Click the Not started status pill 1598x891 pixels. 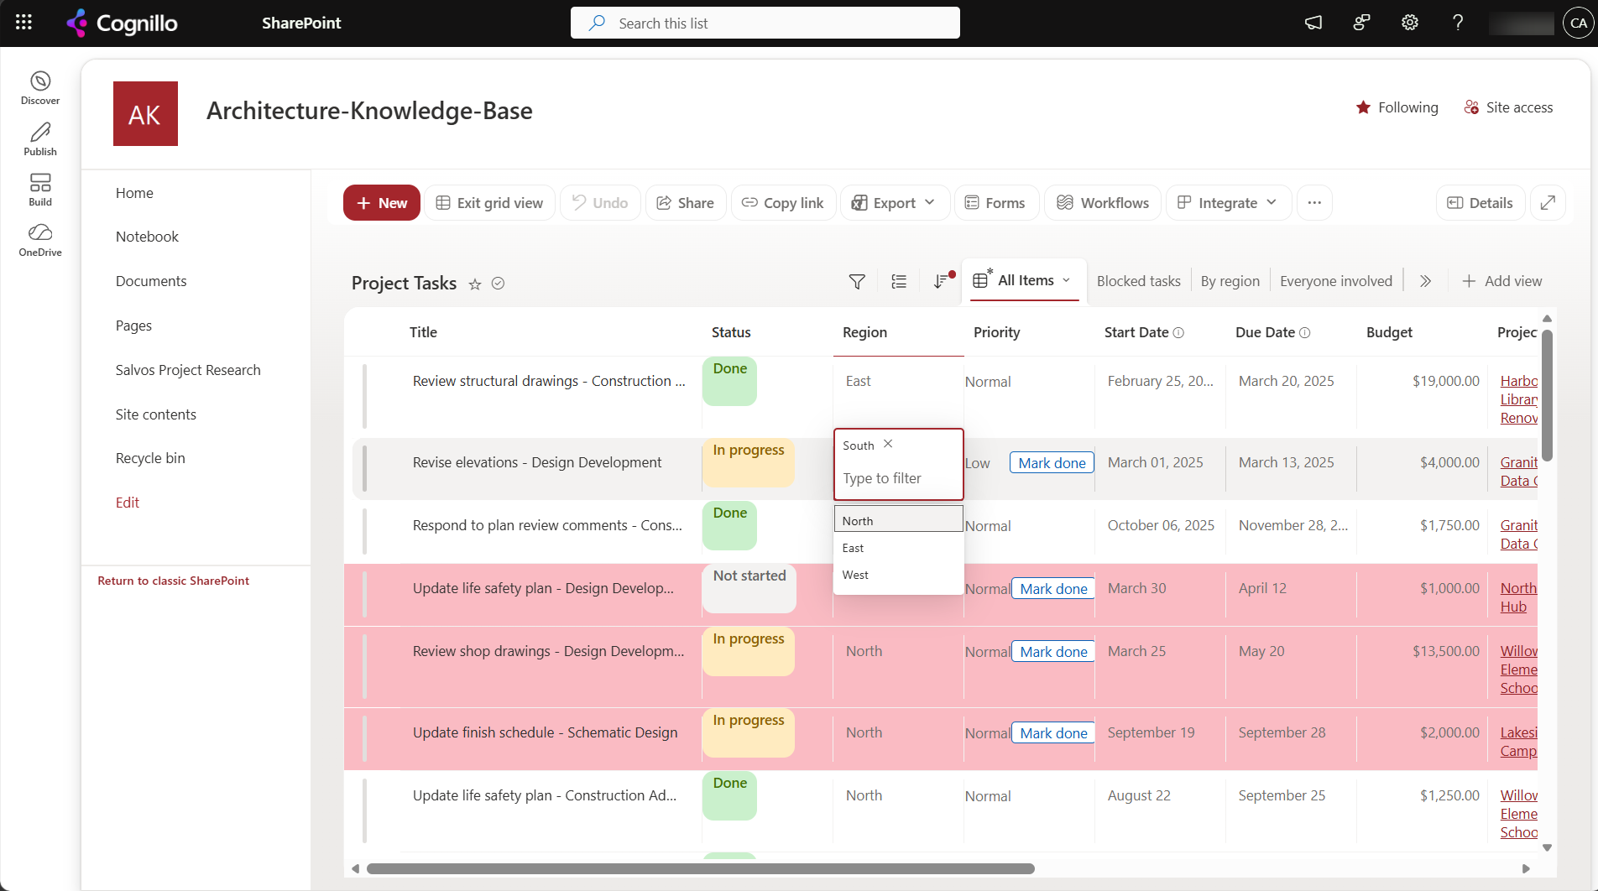click(749, 587)
